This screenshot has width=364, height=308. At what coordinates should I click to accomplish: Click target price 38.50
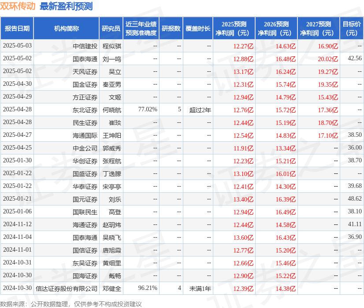(355, 135)
